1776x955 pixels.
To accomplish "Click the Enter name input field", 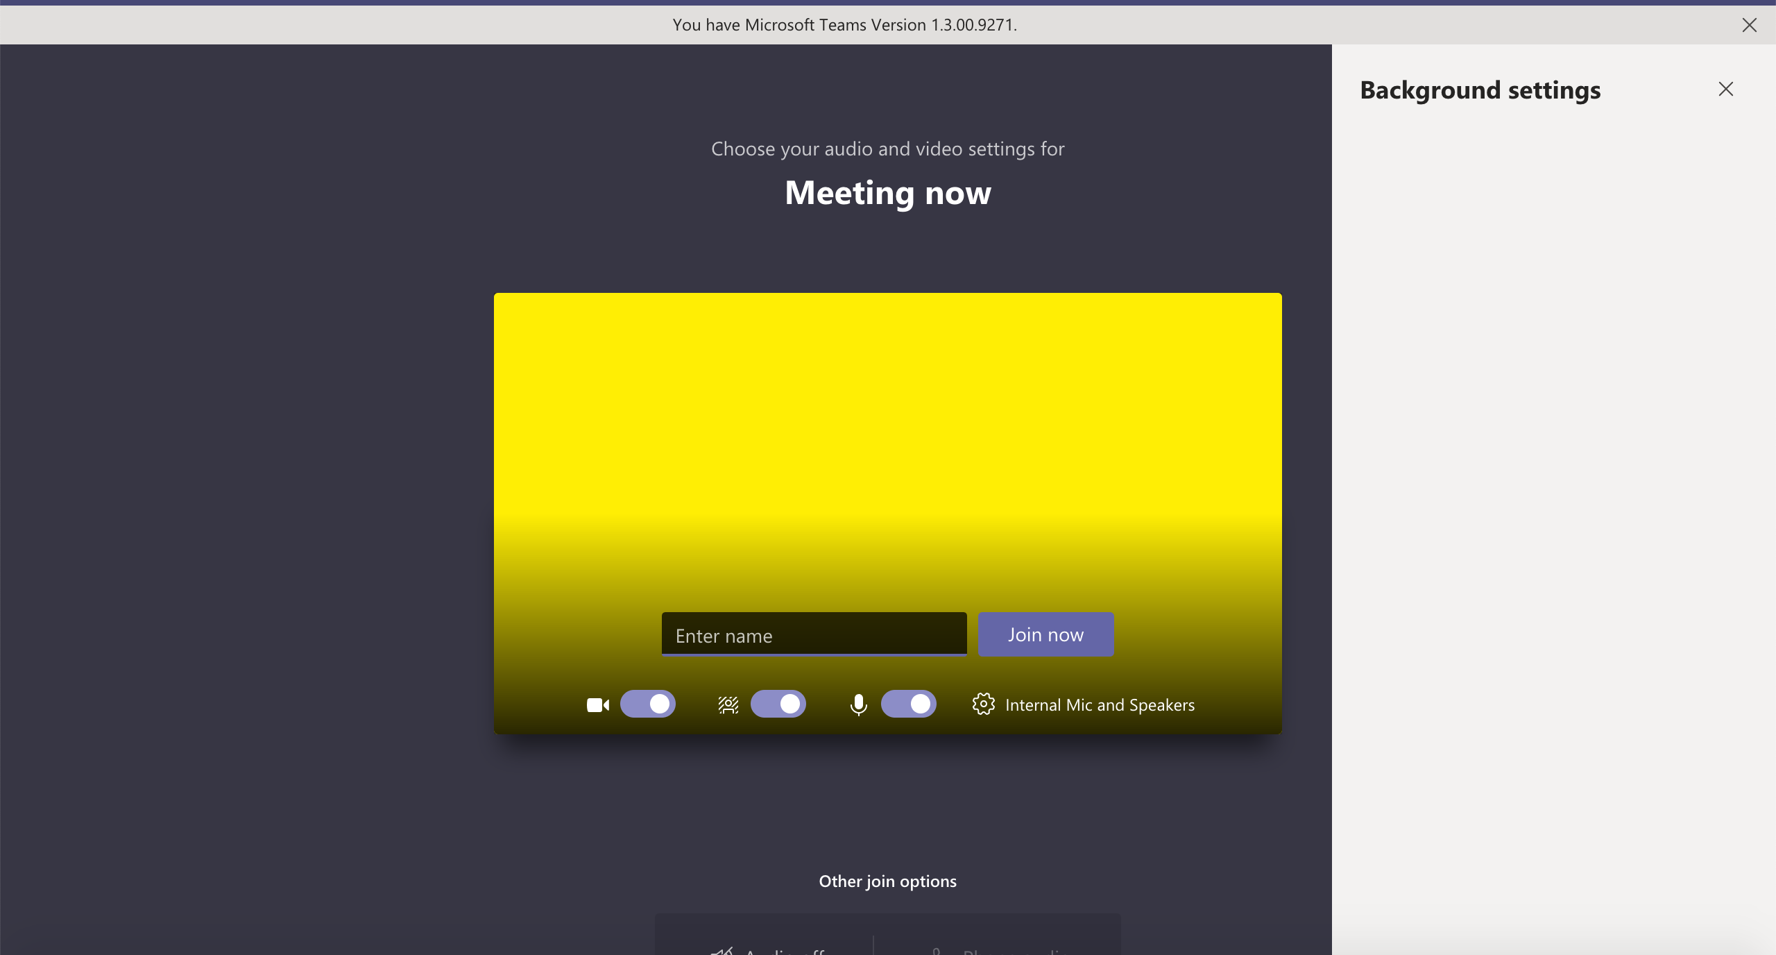I will point(814,635).
